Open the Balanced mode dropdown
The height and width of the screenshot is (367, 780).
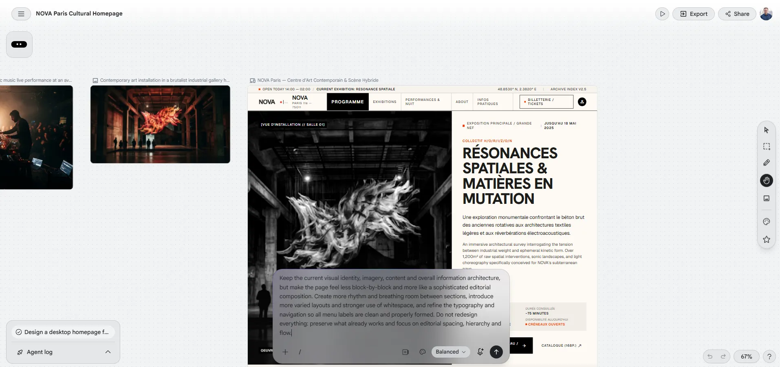(x=451, y=352)
